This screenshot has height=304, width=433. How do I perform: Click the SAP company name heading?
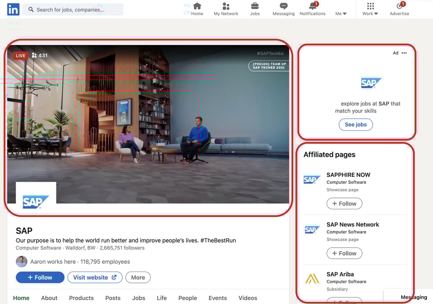(x=24, y=230)
